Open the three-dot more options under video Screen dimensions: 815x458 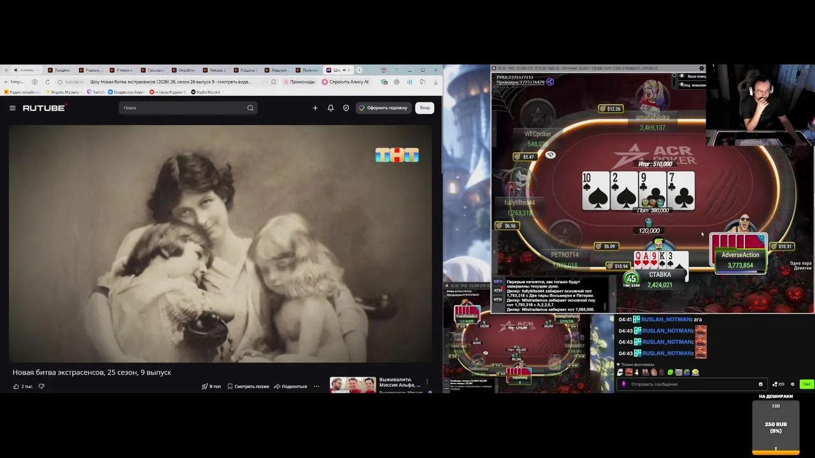point(316,386)
